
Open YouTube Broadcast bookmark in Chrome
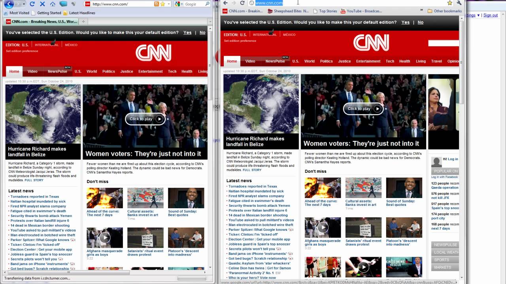point(361,11)
